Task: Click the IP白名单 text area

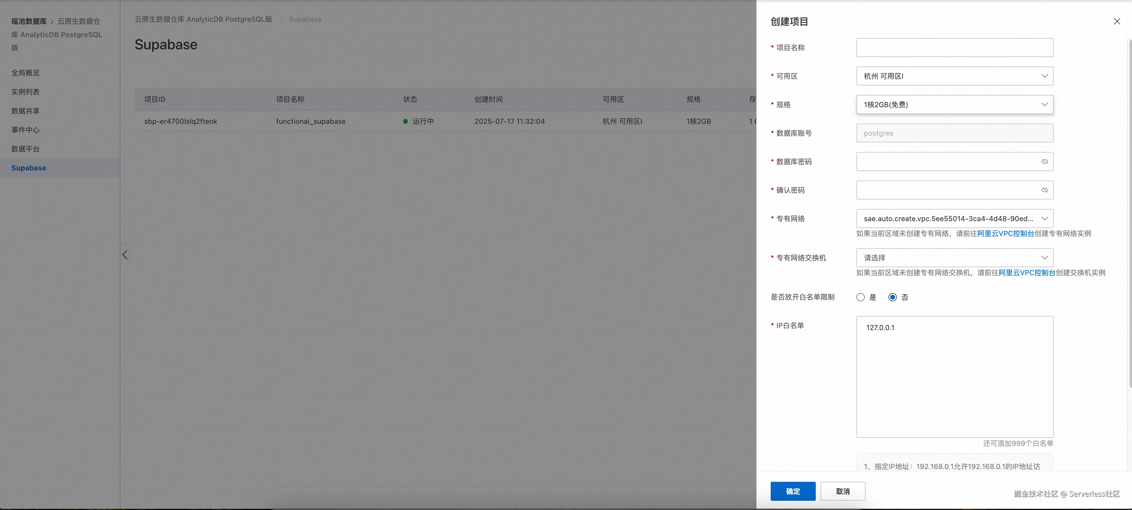Action: pyautogui.click(x=955, y=376)
